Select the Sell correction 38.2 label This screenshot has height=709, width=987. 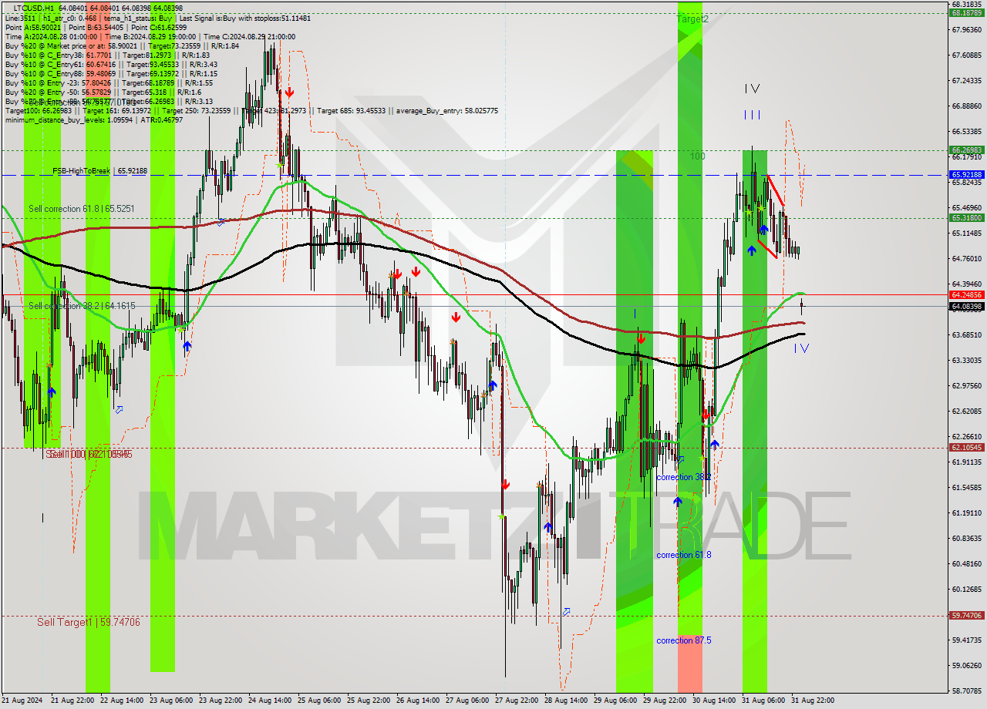(82, 306)
